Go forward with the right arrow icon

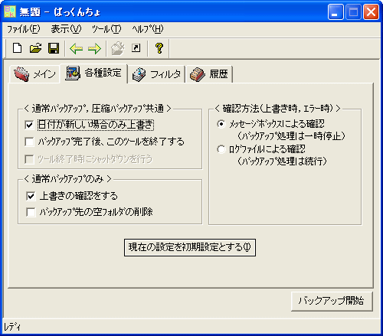pos(94,48)
